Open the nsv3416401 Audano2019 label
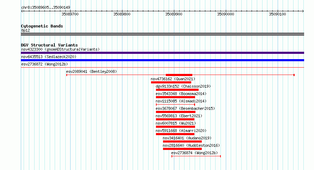This screenshot has width=314, height=170. click(x=187, y=138)
